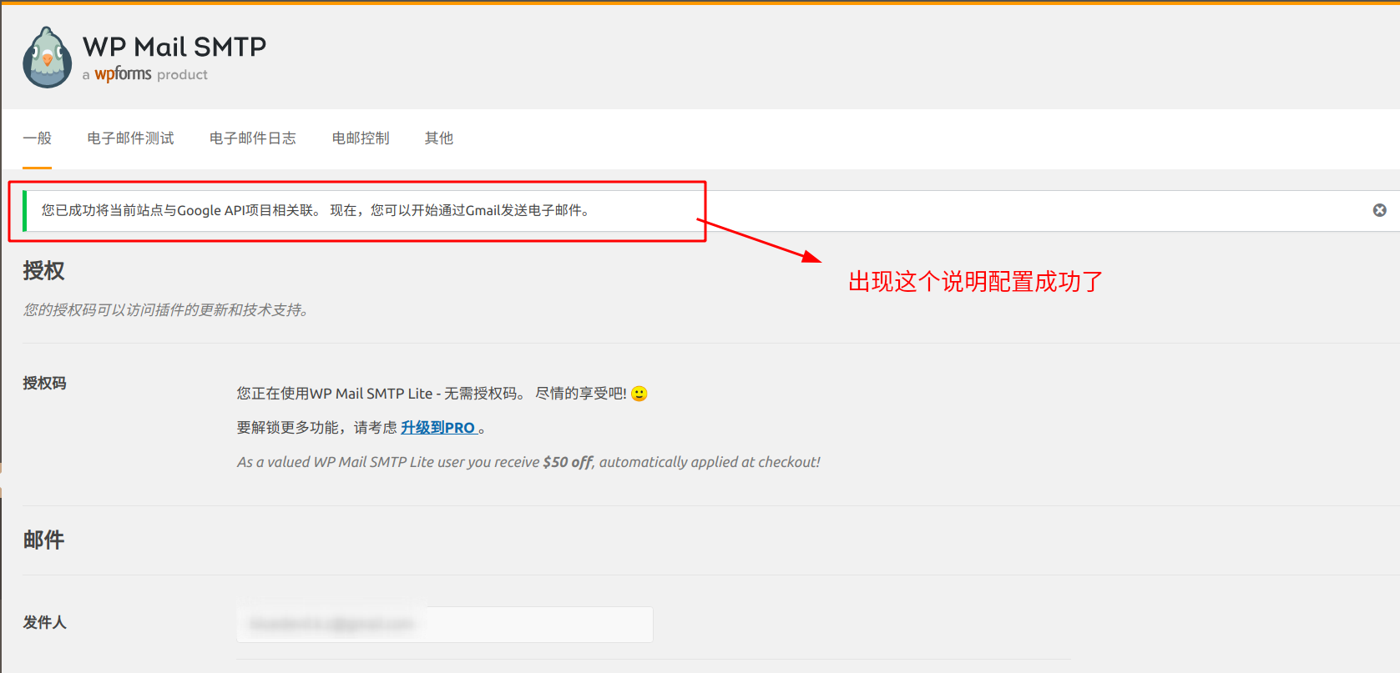Image resolution: width=1400 pixels, height=673 pixels.
Task: Click the 发件人 label
Action: pos(45,623)
